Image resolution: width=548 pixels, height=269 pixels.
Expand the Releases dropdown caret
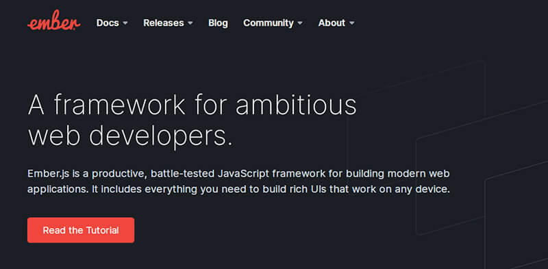pyautogui.click(x=190, y=23)
